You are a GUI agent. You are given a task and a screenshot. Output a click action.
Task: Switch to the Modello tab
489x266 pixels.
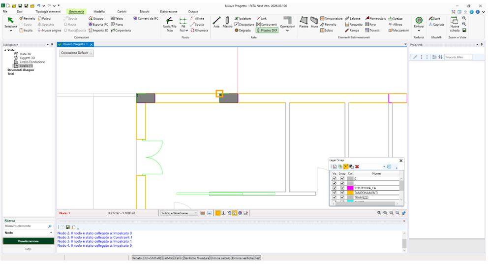coord(99,11)
